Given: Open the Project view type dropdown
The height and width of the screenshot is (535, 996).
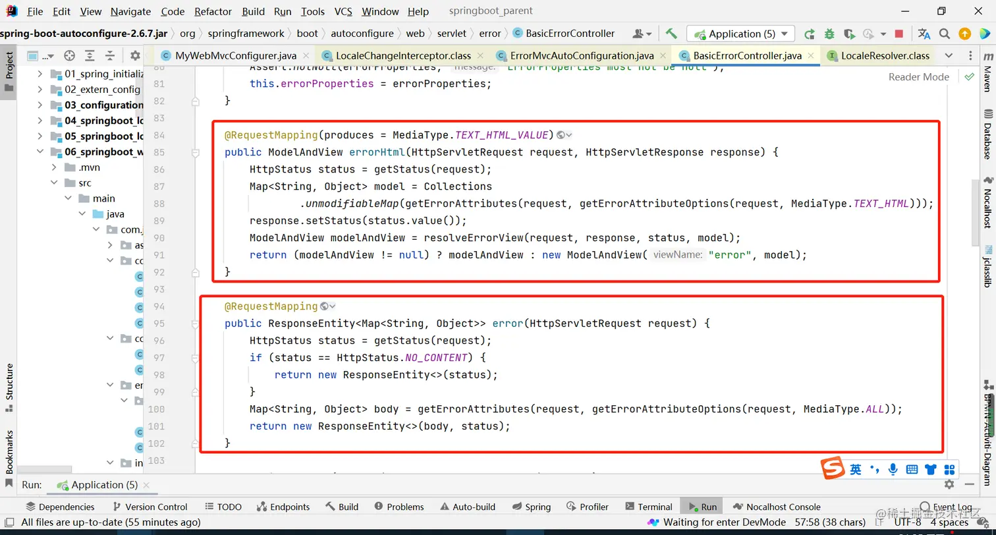Looking at the screenshot, I should click(41, 55).
